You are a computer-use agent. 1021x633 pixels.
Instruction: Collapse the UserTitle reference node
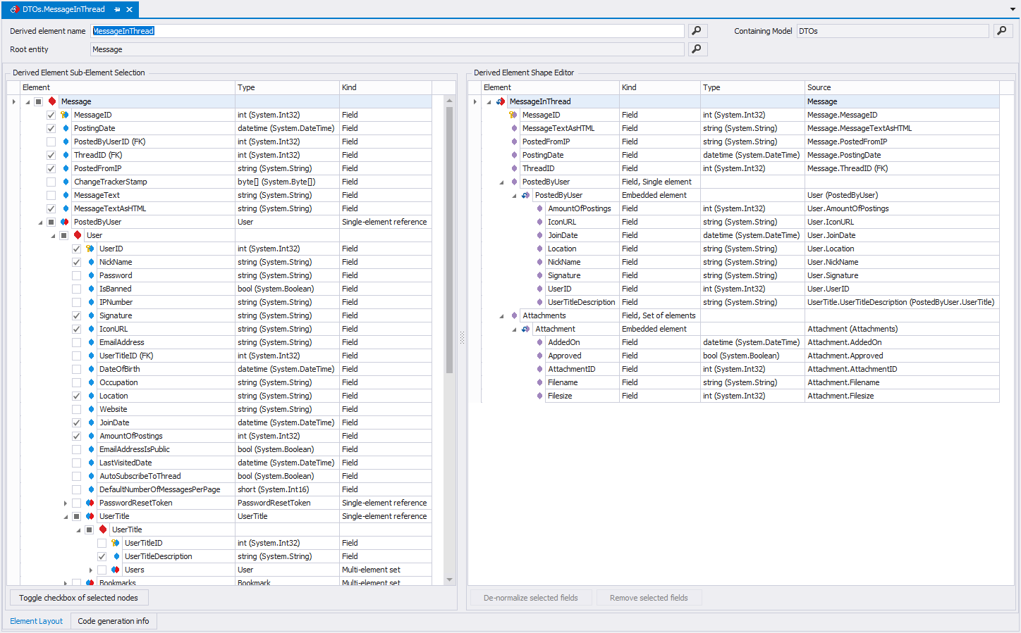click(x=66, y=517)
